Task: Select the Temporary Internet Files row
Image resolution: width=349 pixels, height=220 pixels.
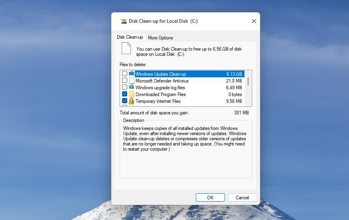Action: 182,101
